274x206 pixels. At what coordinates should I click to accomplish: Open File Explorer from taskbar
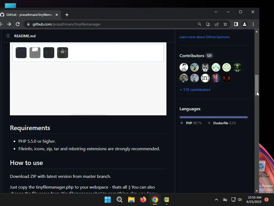point(131,200)
